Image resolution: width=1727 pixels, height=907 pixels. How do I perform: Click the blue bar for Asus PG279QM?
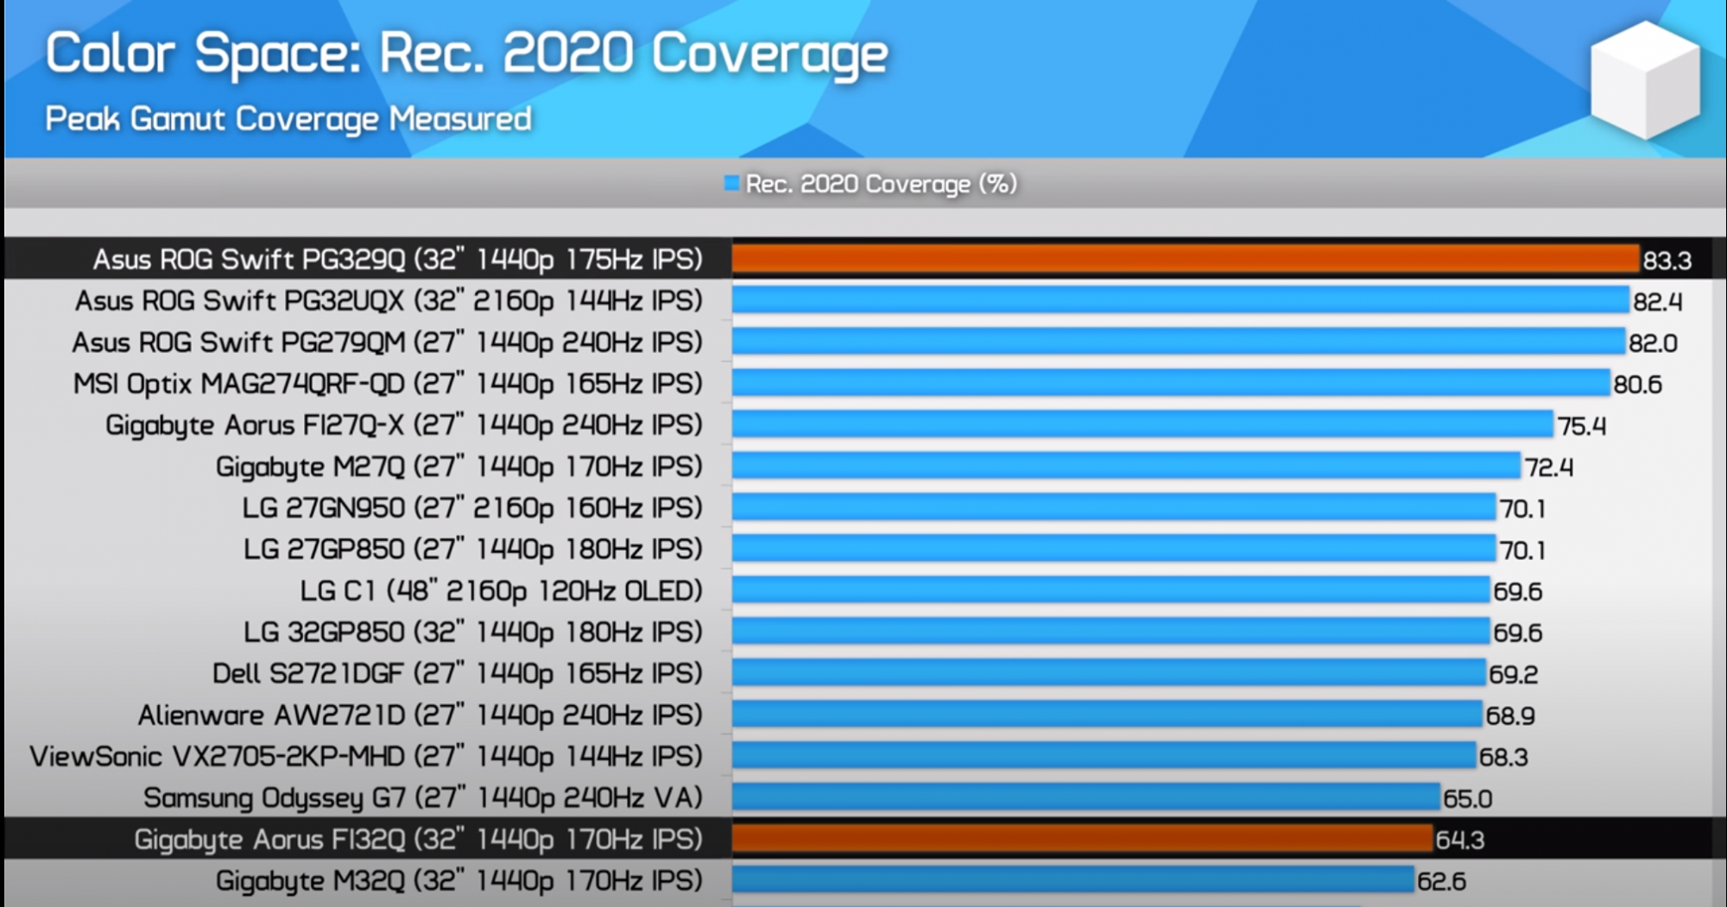(x=1179, y=342)
